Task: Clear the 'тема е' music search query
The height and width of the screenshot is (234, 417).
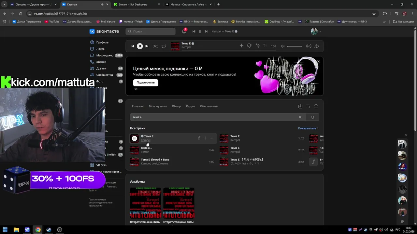Action: pos(300,117)
